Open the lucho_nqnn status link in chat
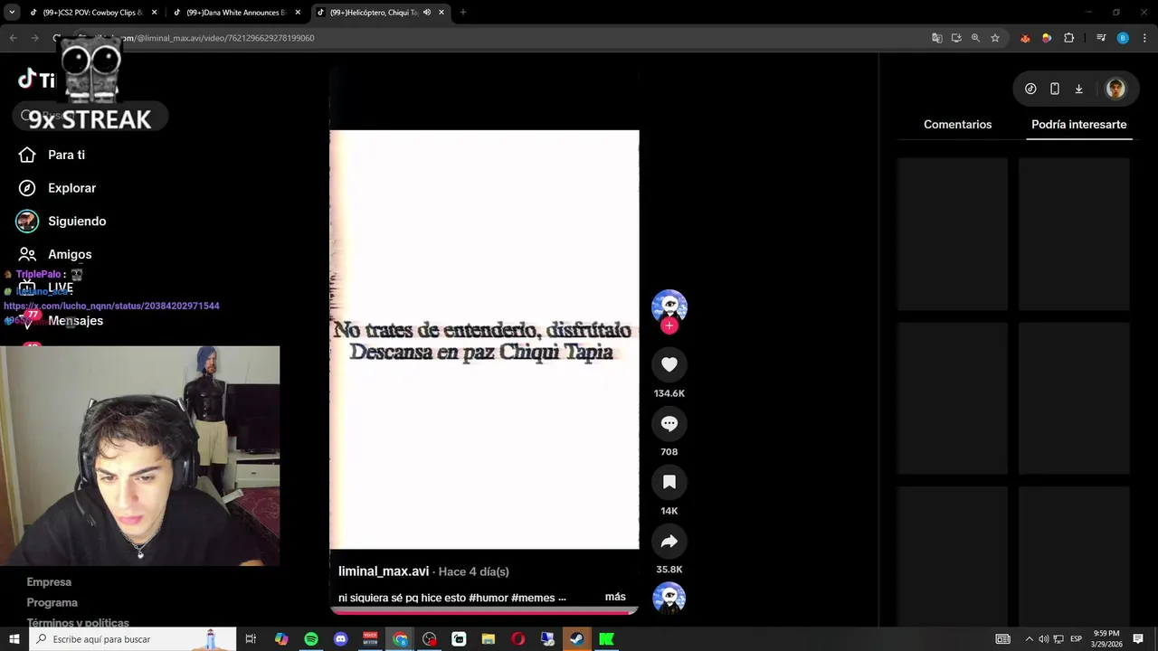Image resolution: width=1158 pixels, height=651 pixels. [111, 306]
